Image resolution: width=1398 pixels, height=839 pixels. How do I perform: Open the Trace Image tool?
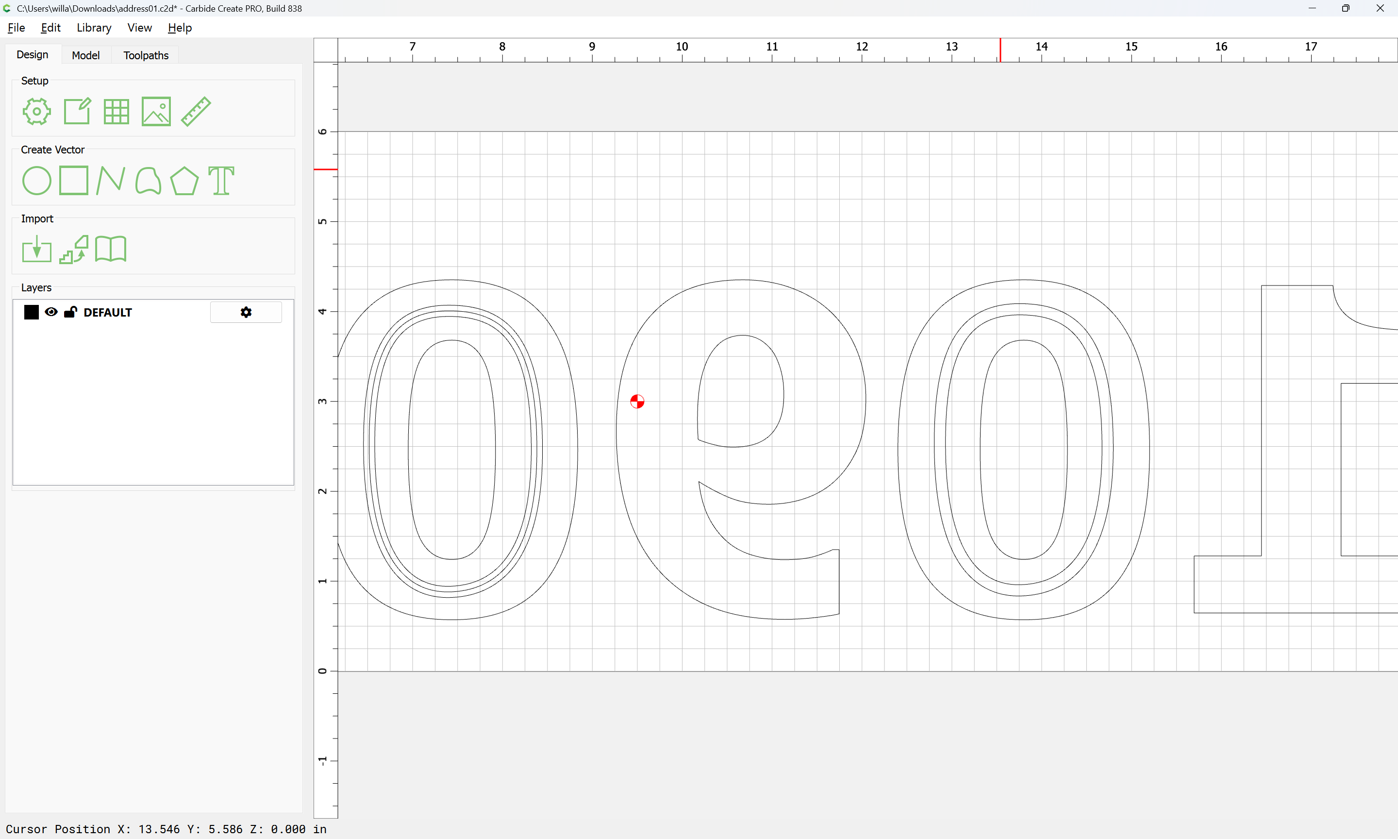point(74,250)
